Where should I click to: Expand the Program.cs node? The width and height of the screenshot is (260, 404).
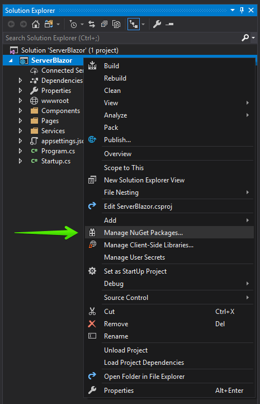click(x=20, y=151)
